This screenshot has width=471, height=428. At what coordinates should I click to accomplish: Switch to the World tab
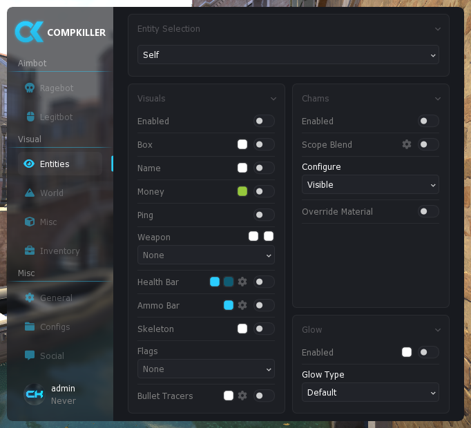60,193
